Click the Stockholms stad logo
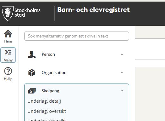Viewport: 165px width, 121px height. pos(21,14)
